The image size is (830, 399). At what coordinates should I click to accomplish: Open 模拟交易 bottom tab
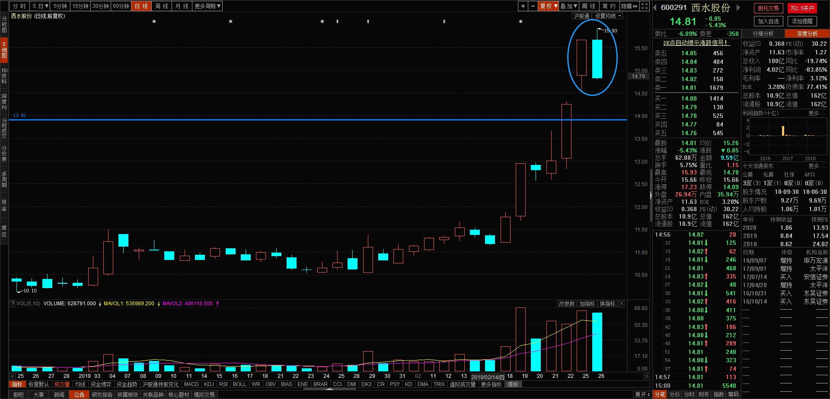coord(204,395)
